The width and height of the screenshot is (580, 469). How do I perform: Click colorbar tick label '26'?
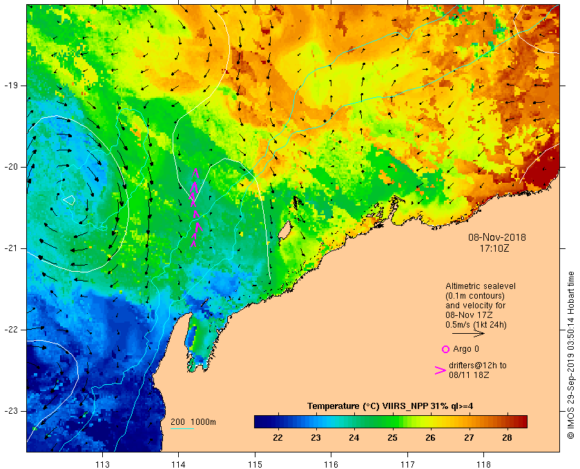coord(431,437)
